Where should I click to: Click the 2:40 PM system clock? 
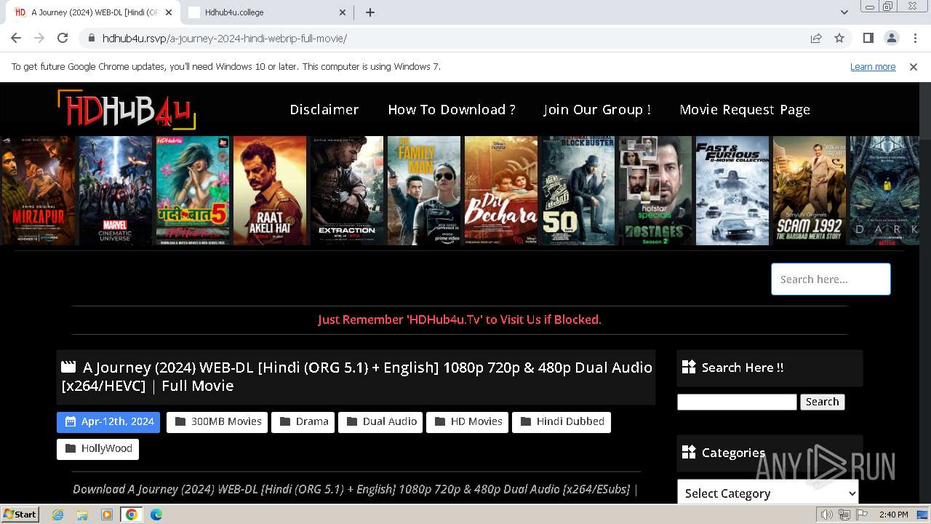[x=893, y=515]
